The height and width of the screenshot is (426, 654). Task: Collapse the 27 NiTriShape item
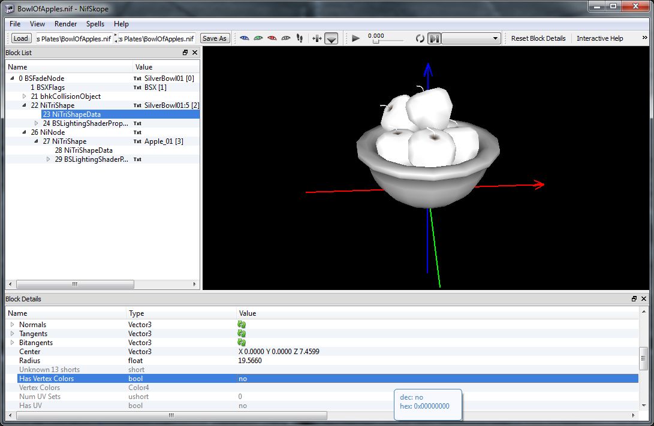pyautogui.click(x=37, y=141)
